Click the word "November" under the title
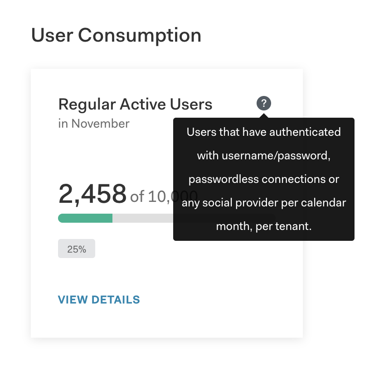The image size is (379, 373). click(100, 123)
